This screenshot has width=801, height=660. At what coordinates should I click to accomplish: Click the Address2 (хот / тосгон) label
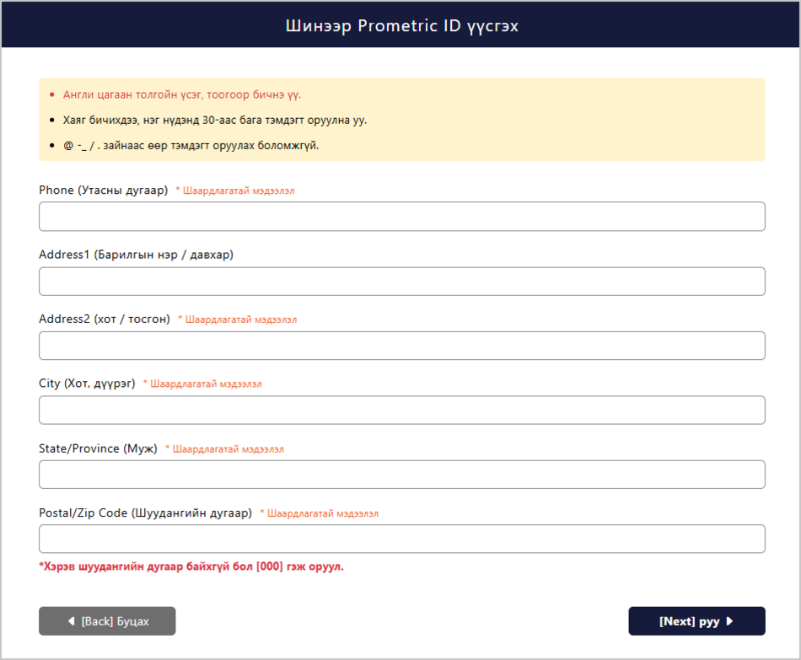[x=105, y=319]
